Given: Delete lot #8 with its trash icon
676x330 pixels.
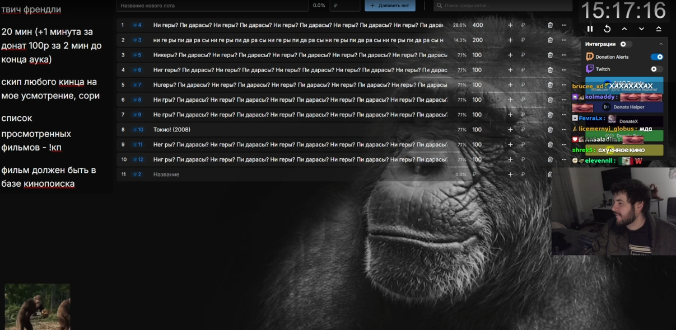Looking at the screenshot, I should click(x=550, y=100).
